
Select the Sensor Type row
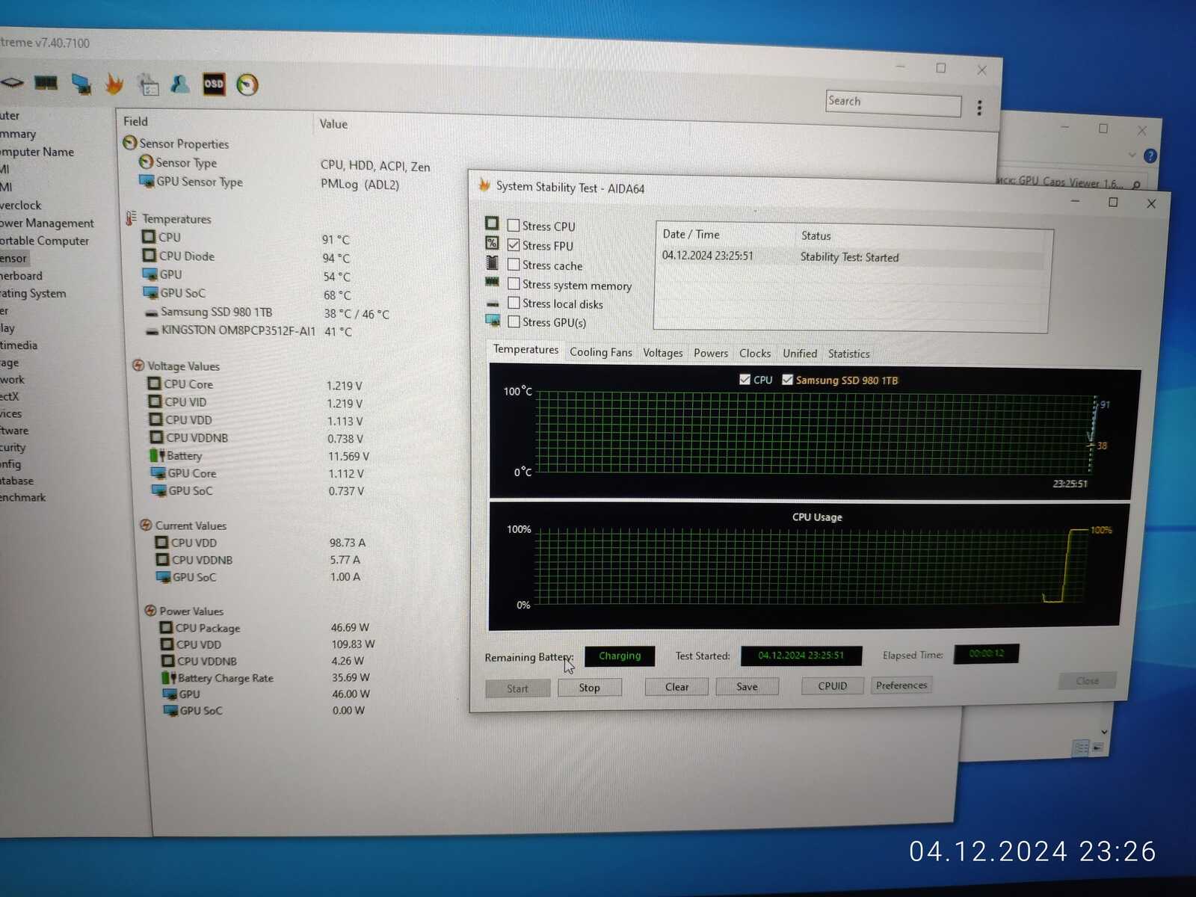(286, 164)
